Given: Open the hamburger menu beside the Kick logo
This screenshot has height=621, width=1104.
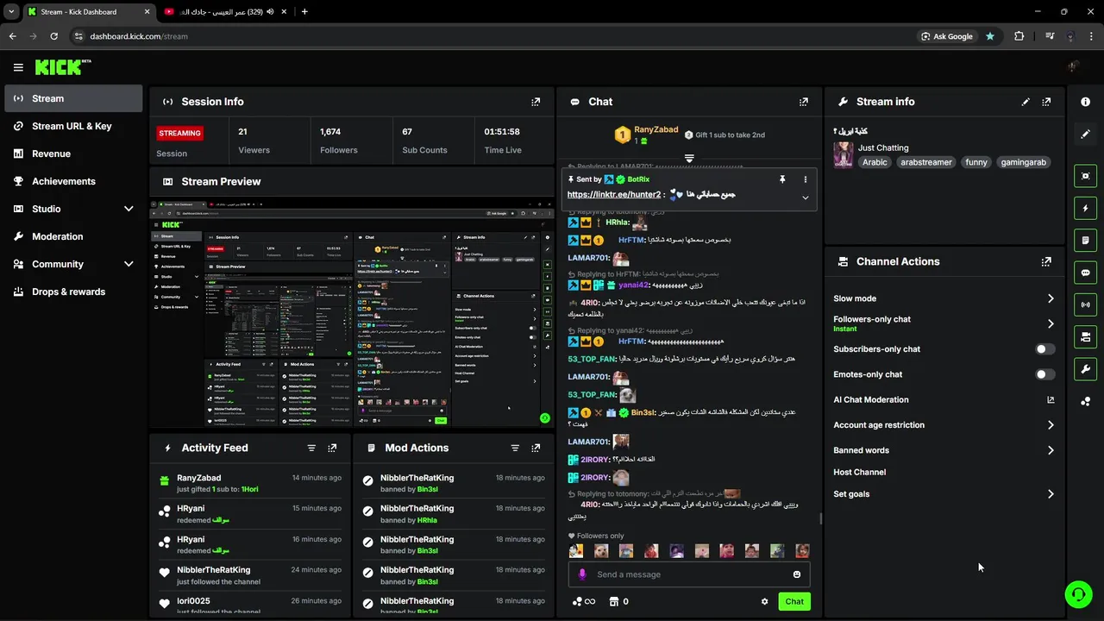Looking at the screenshot, I should coord(18,67).
